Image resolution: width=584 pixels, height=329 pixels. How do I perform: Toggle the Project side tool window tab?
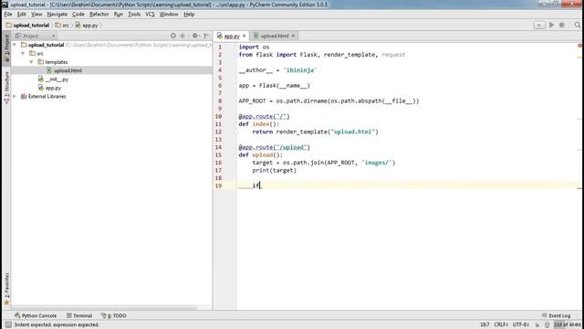(x=6, y=48)
